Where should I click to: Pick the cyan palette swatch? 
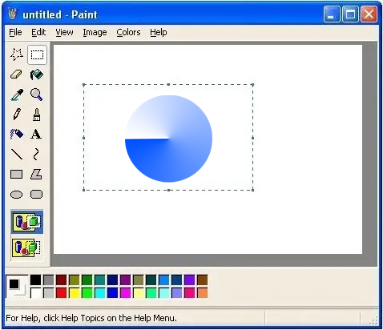pyautogui.click(x=100, y=293)
